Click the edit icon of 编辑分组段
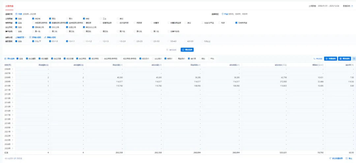Screen dimensions: 356x163 [45, 37]
